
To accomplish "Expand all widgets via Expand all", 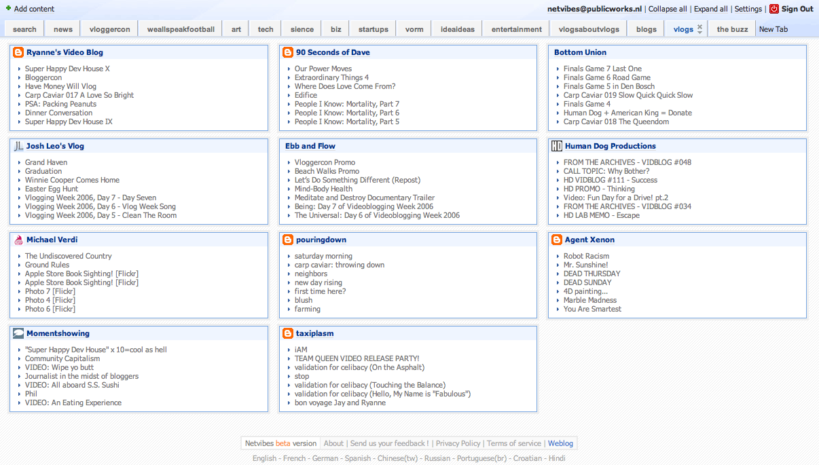I will tap(710, 9).
